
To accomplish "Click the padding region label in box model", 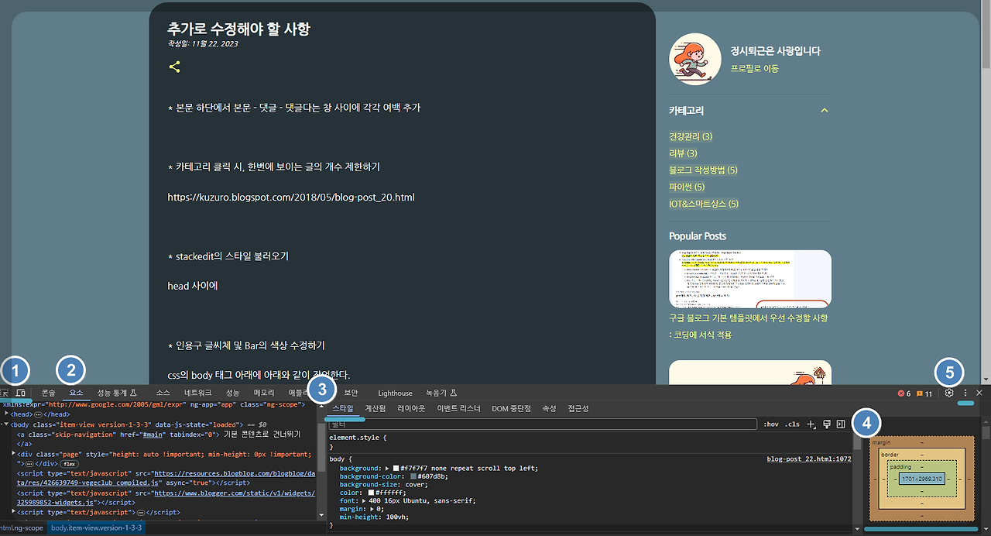I will point(900,467).
